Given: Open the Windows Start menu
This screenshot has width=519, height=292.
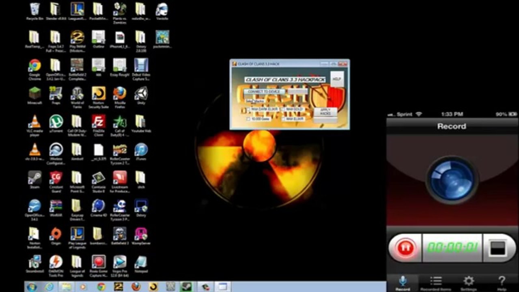Looking at the screenshot, I should (31, 287).
